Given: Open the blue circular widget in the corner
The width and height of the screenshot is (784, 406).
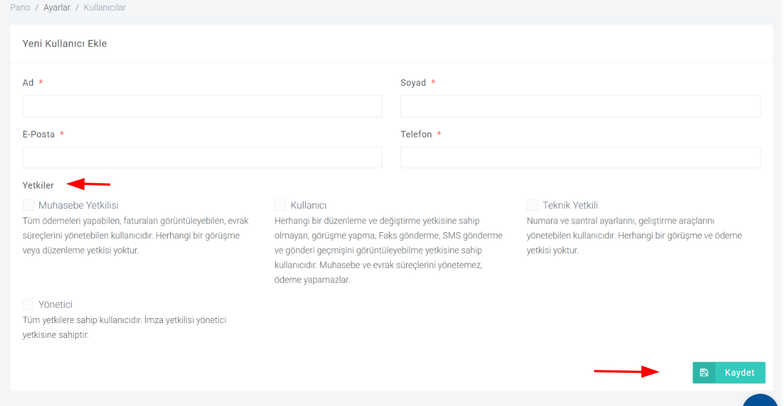Looking at the screenshot, I should 763,400.
